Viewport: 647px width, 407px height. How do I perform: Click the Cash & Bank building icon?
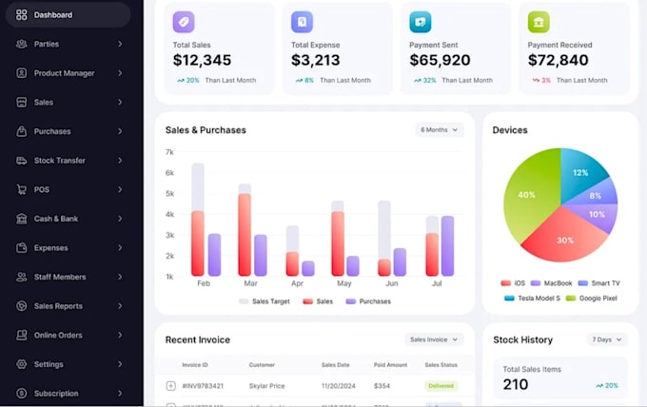(22, 219)
